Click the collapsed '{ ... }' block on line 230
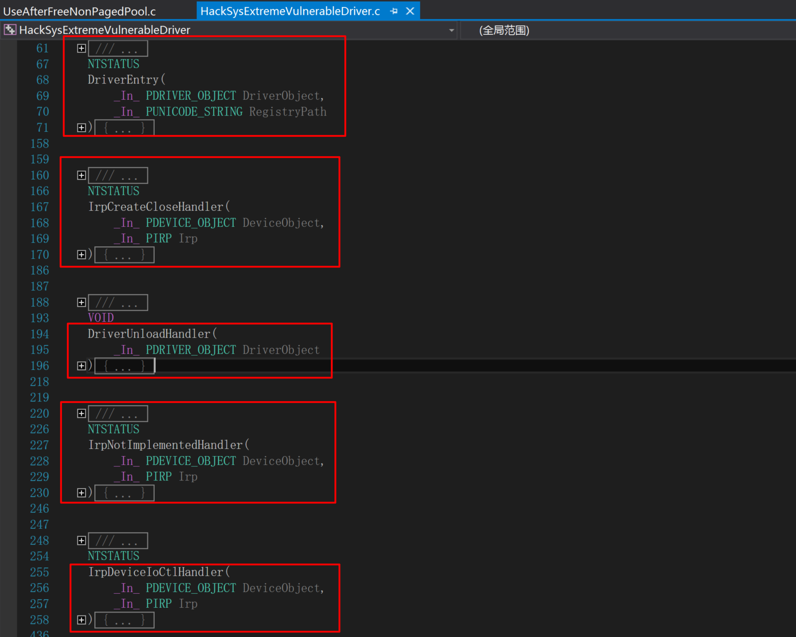This screenshot has height=637, width=796. (x=125, y=493)
